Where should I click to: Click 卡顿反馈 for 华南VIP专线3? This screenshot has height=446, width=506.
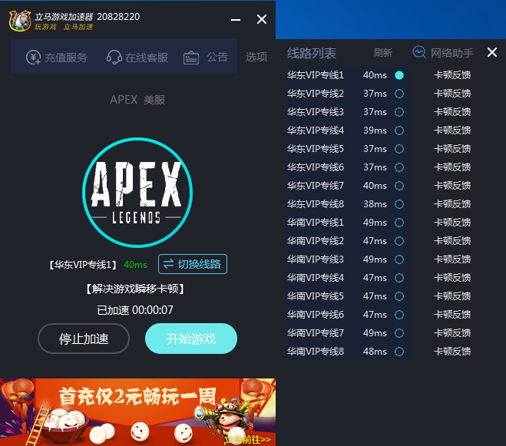452,259
